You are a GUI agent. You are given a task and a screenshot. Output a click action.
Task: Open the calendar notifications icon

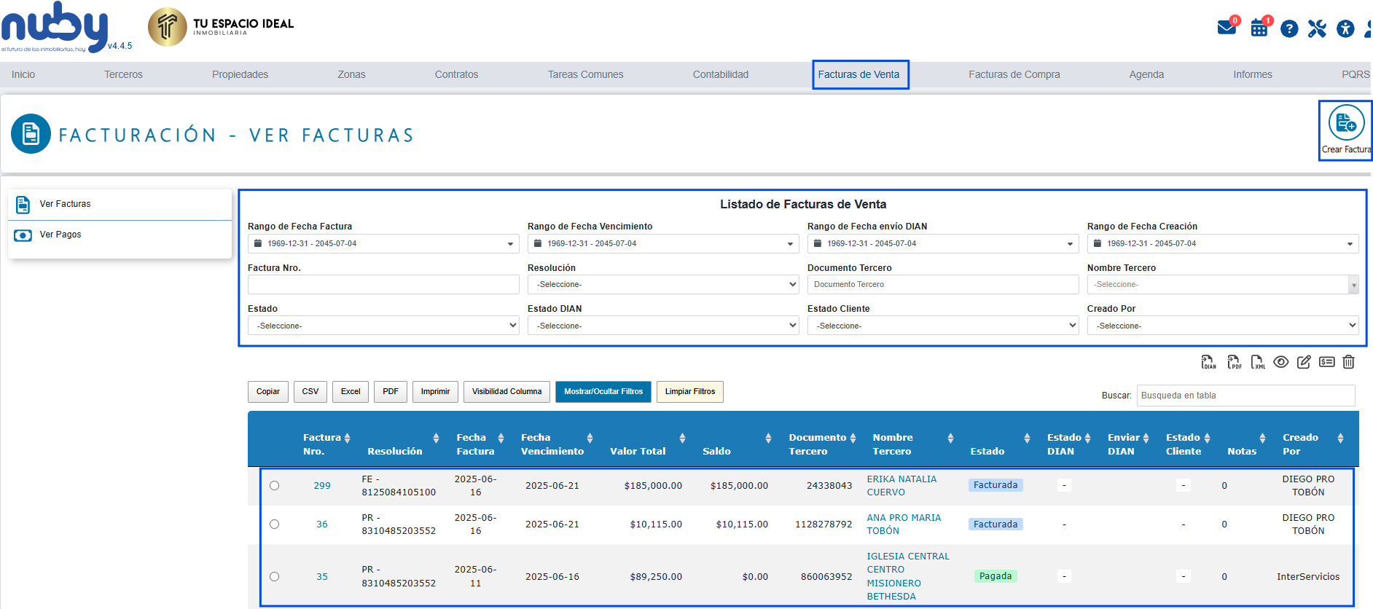click(1259, 28)
